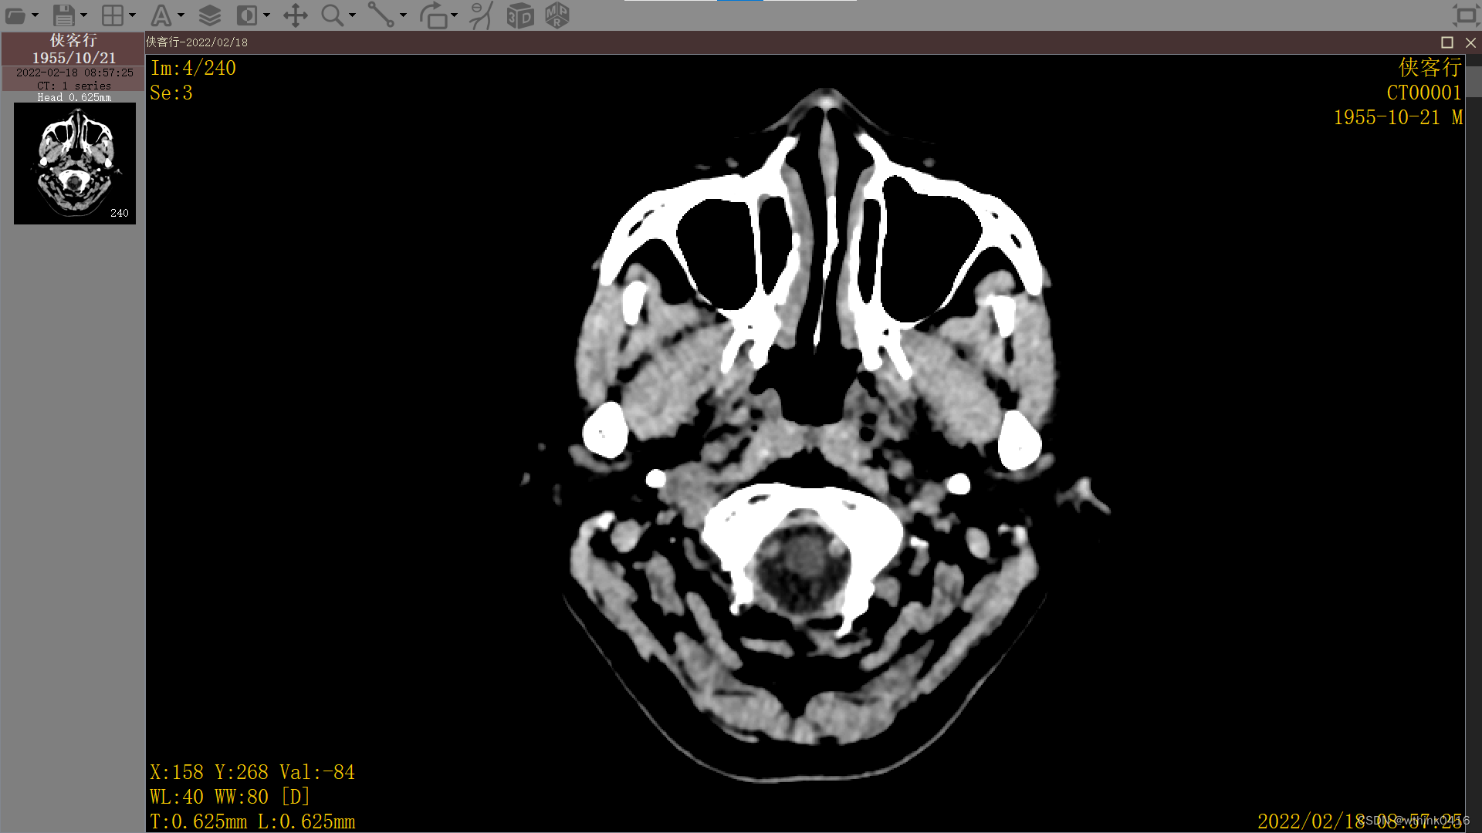Select the zoom magnifier tool
Viewport: 1482px width, 833px height.
click(x=332, y=15)
